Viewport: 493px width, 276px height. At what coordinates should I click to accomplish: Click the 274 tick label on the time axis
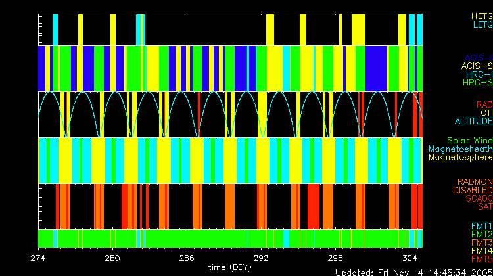[x=38, y=258]
